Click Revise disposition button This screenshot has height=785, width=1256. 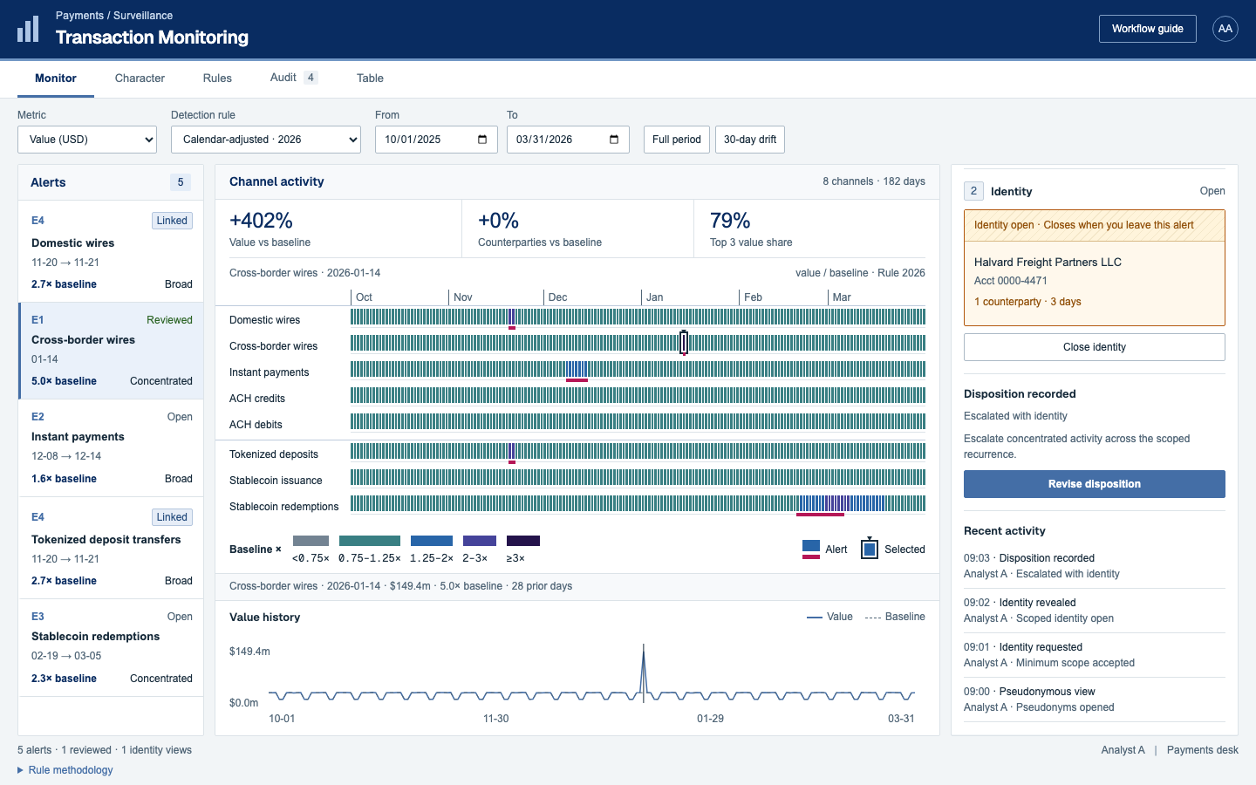(1095, 484)
